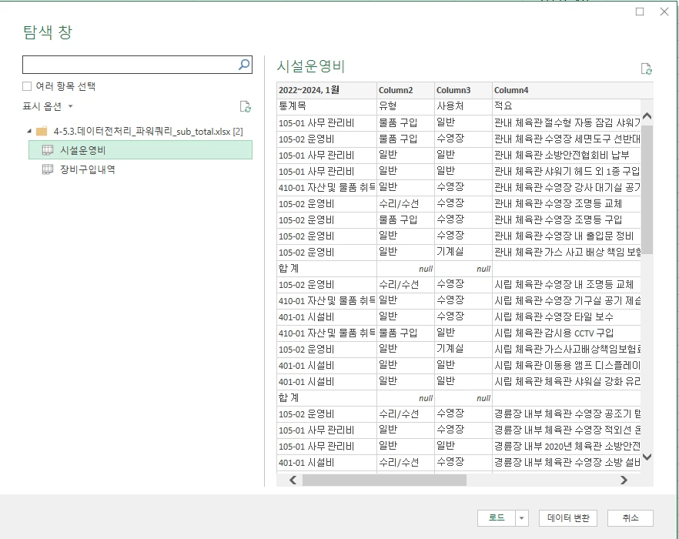Click the table icon next to 시설운영비
Image resolution: width=679 pixels, height=539 pixels.
tap(47, 149)
